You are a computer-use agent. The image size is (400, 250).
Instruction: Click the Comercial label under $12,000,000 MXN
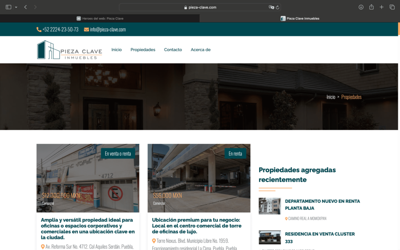(x=48, y=203)
